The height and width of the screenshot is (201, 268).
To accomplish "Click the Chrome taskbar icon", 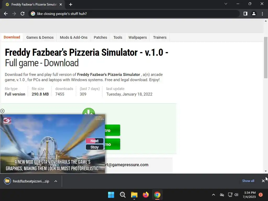I will coord(157,195).
